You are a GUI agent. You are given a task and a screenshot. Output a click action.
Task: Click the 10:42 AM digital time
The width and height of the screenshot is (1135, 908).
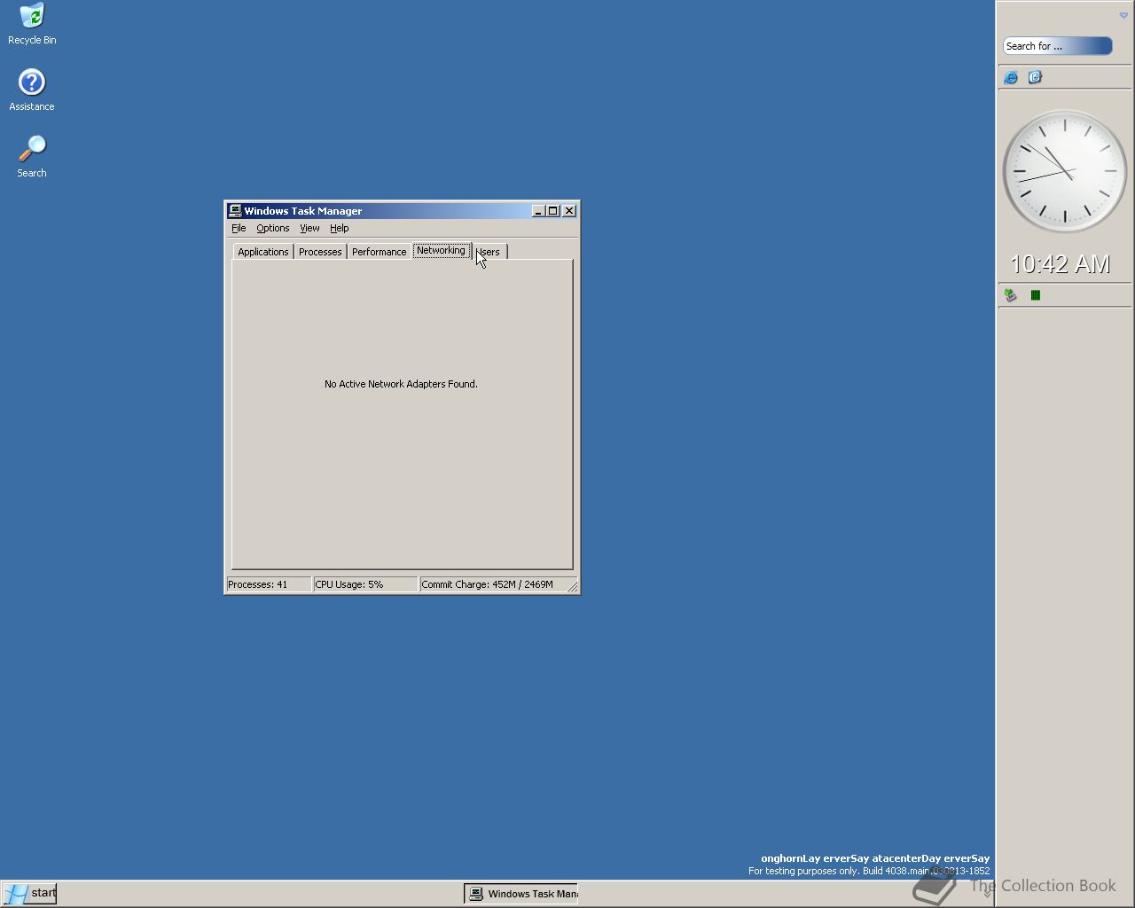[1060, 263]
